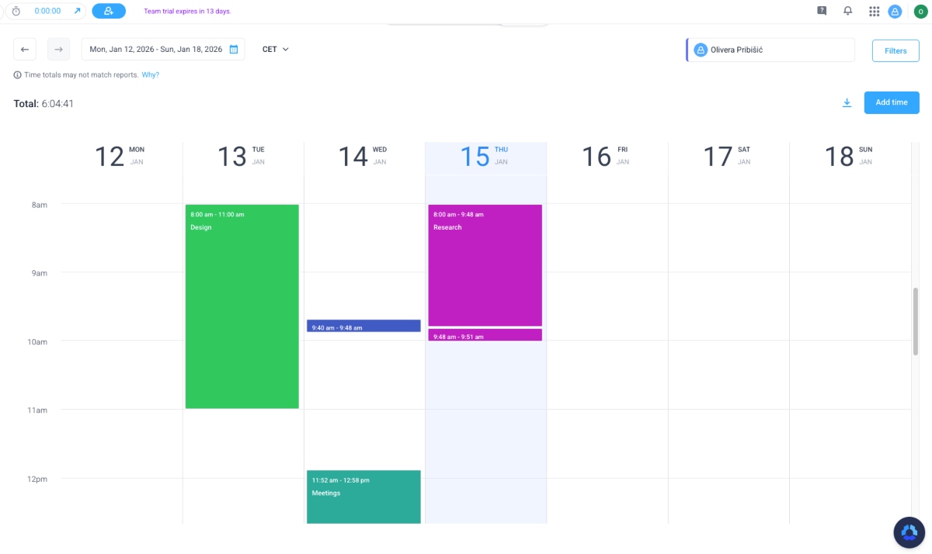The image size is (932, 554).
Task: Open the tracker with the arrow icon
Action: coord(75,11)
